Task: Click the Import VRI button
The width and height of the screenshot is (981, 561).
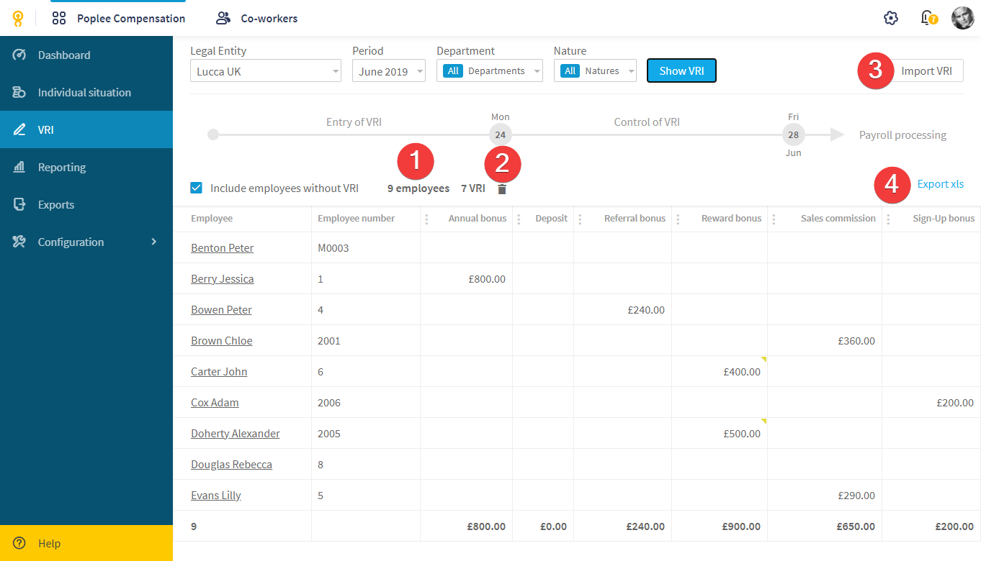Action: click(x=926, y=70)
